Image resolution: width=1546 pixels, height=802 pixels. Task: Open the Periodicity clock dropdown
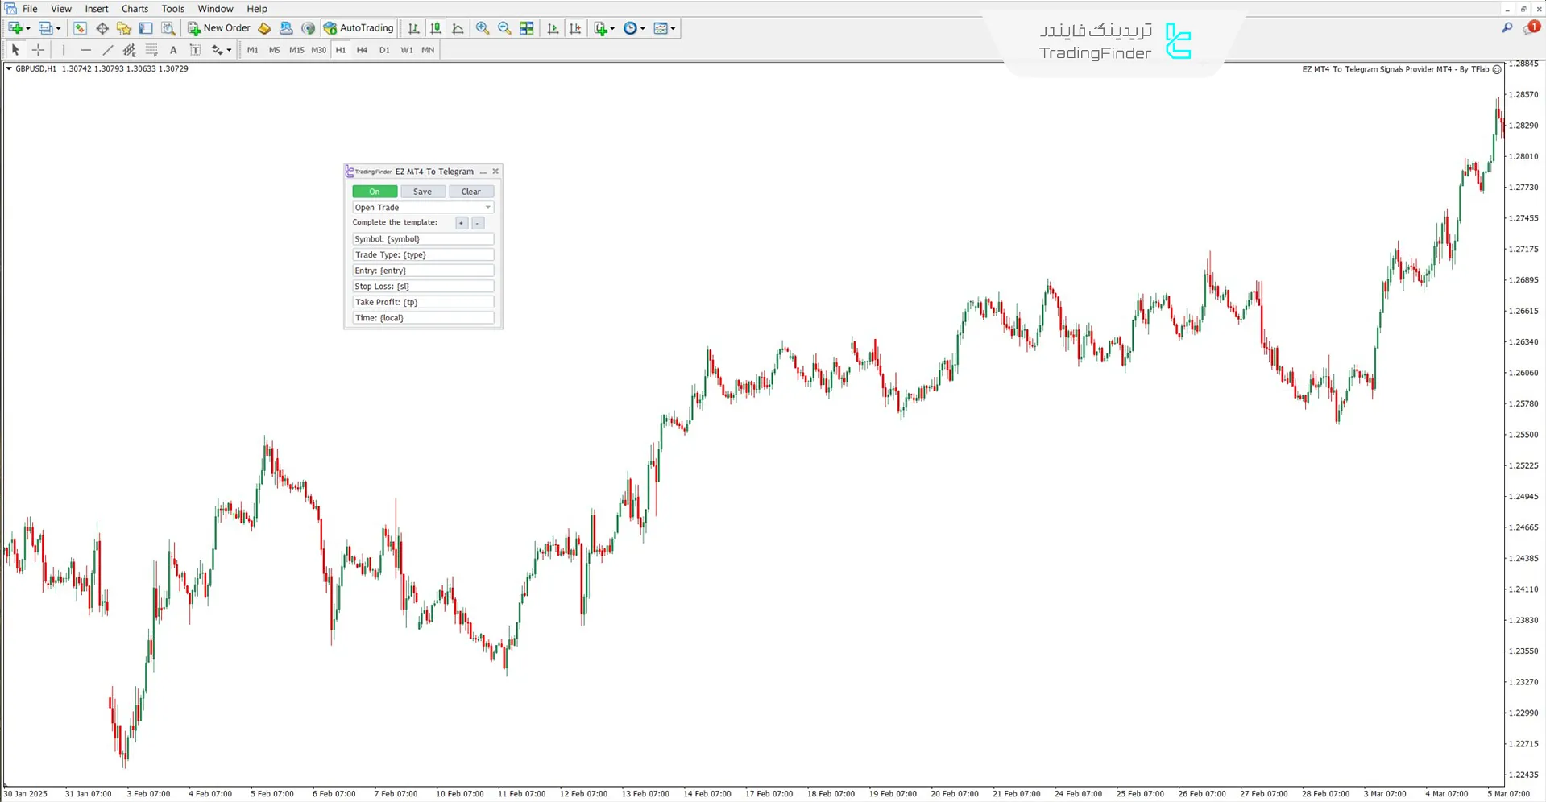point(642,28)
